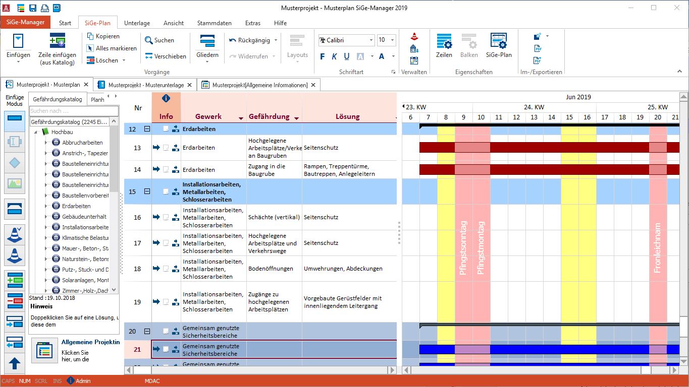Toggle checkbox in row 13 Erdarbeiten
Viewport: 689px width, 387px height.
(166, 148)
